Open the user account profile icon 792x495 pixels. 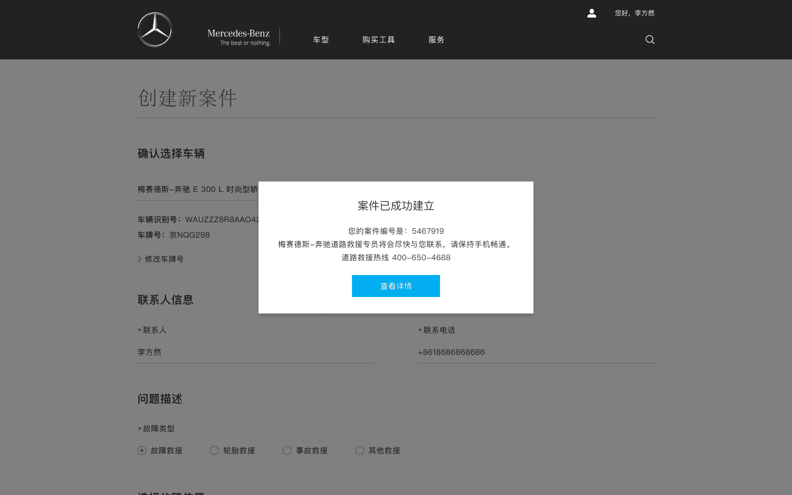coord(592,13)
